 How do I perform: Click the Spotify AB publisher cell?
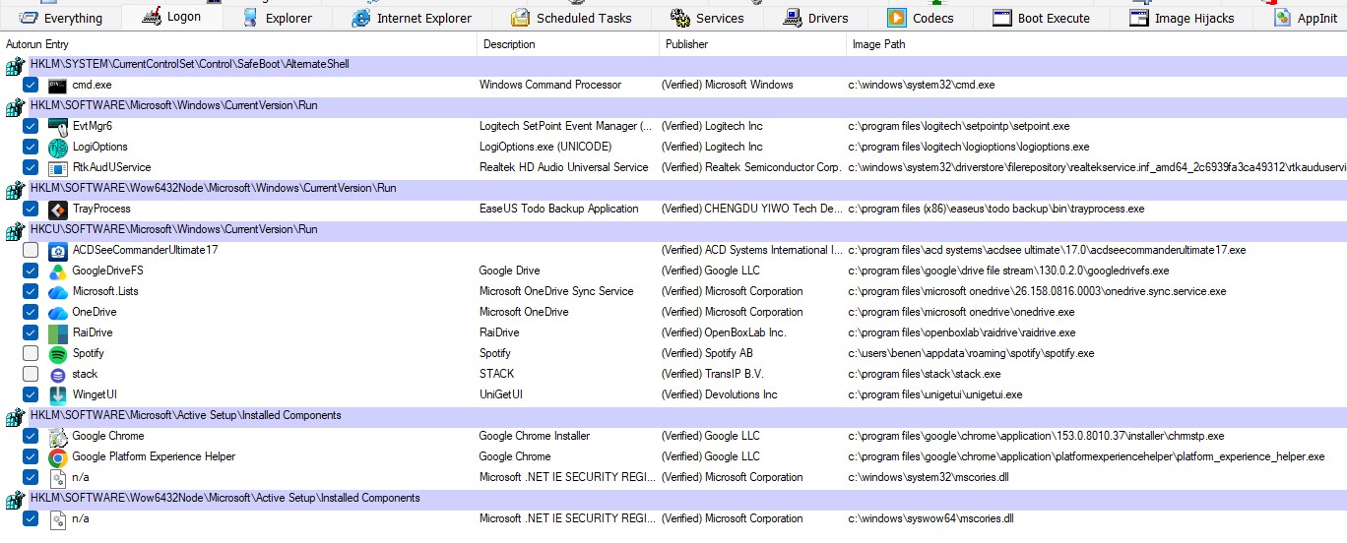[x=707, y=353]
